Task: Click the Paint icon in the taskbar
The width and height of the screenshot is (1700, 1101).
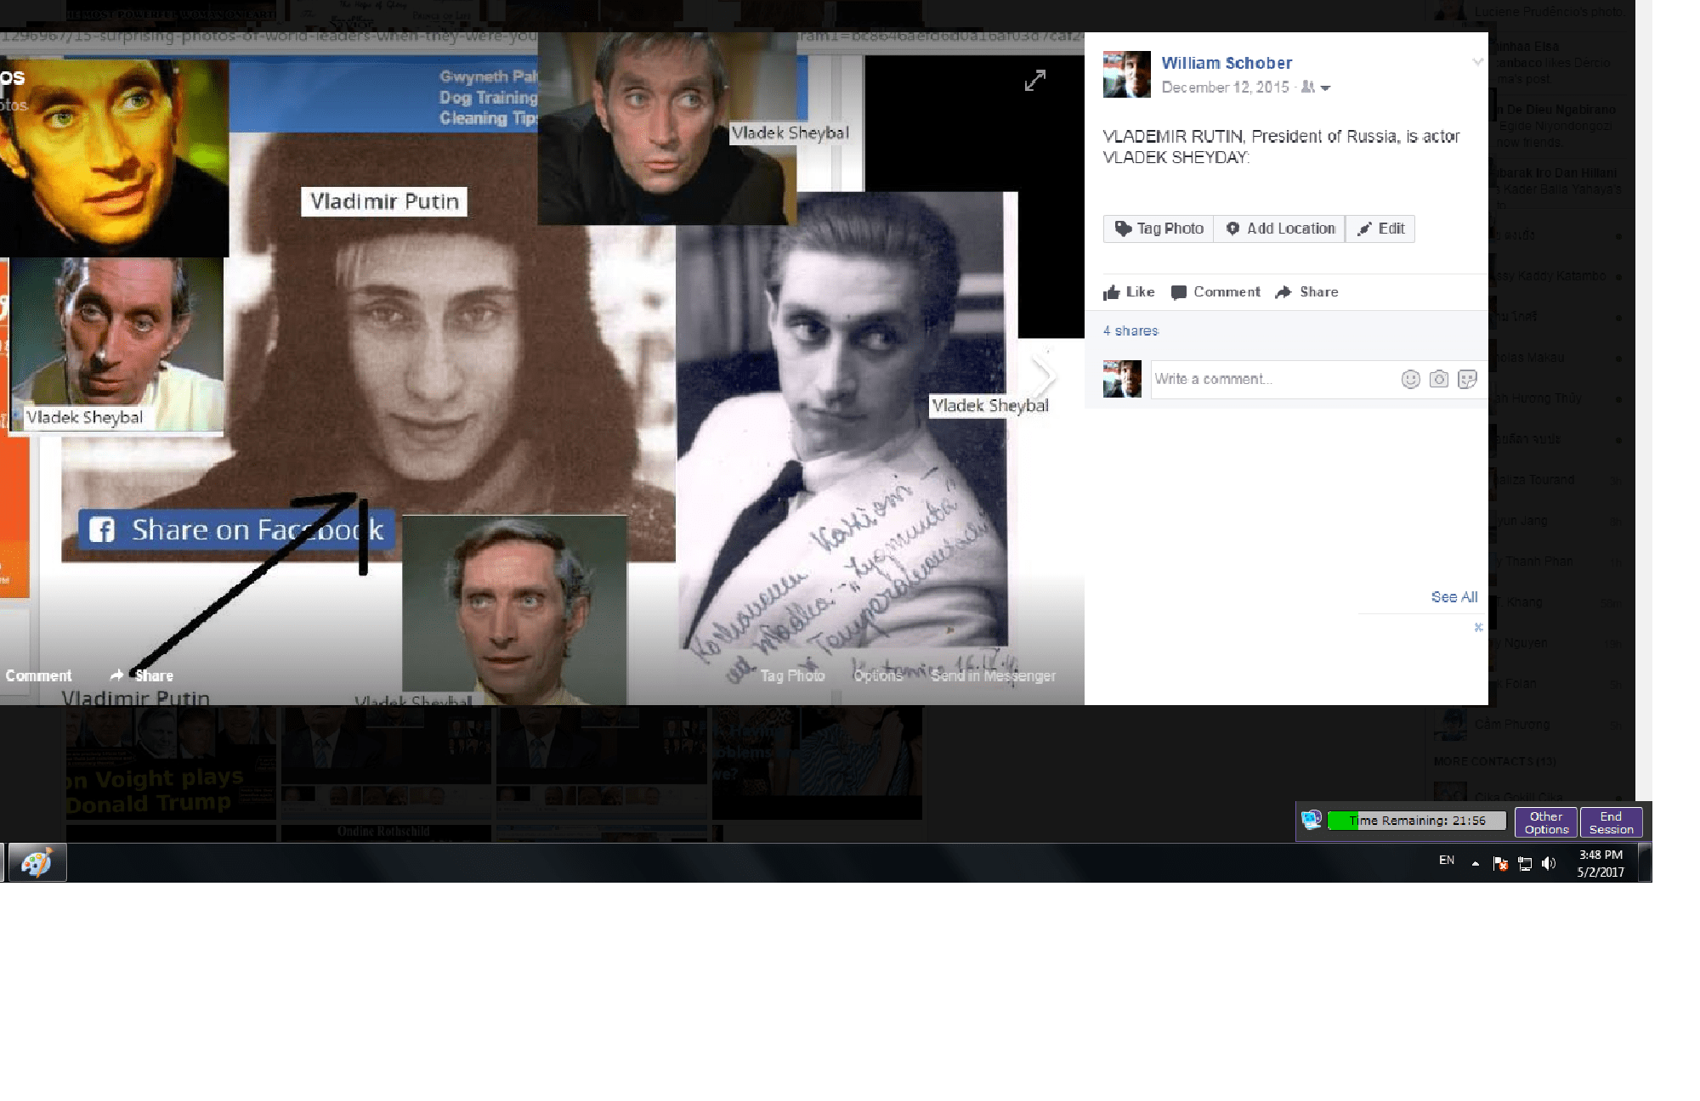Action: point(37,863)
